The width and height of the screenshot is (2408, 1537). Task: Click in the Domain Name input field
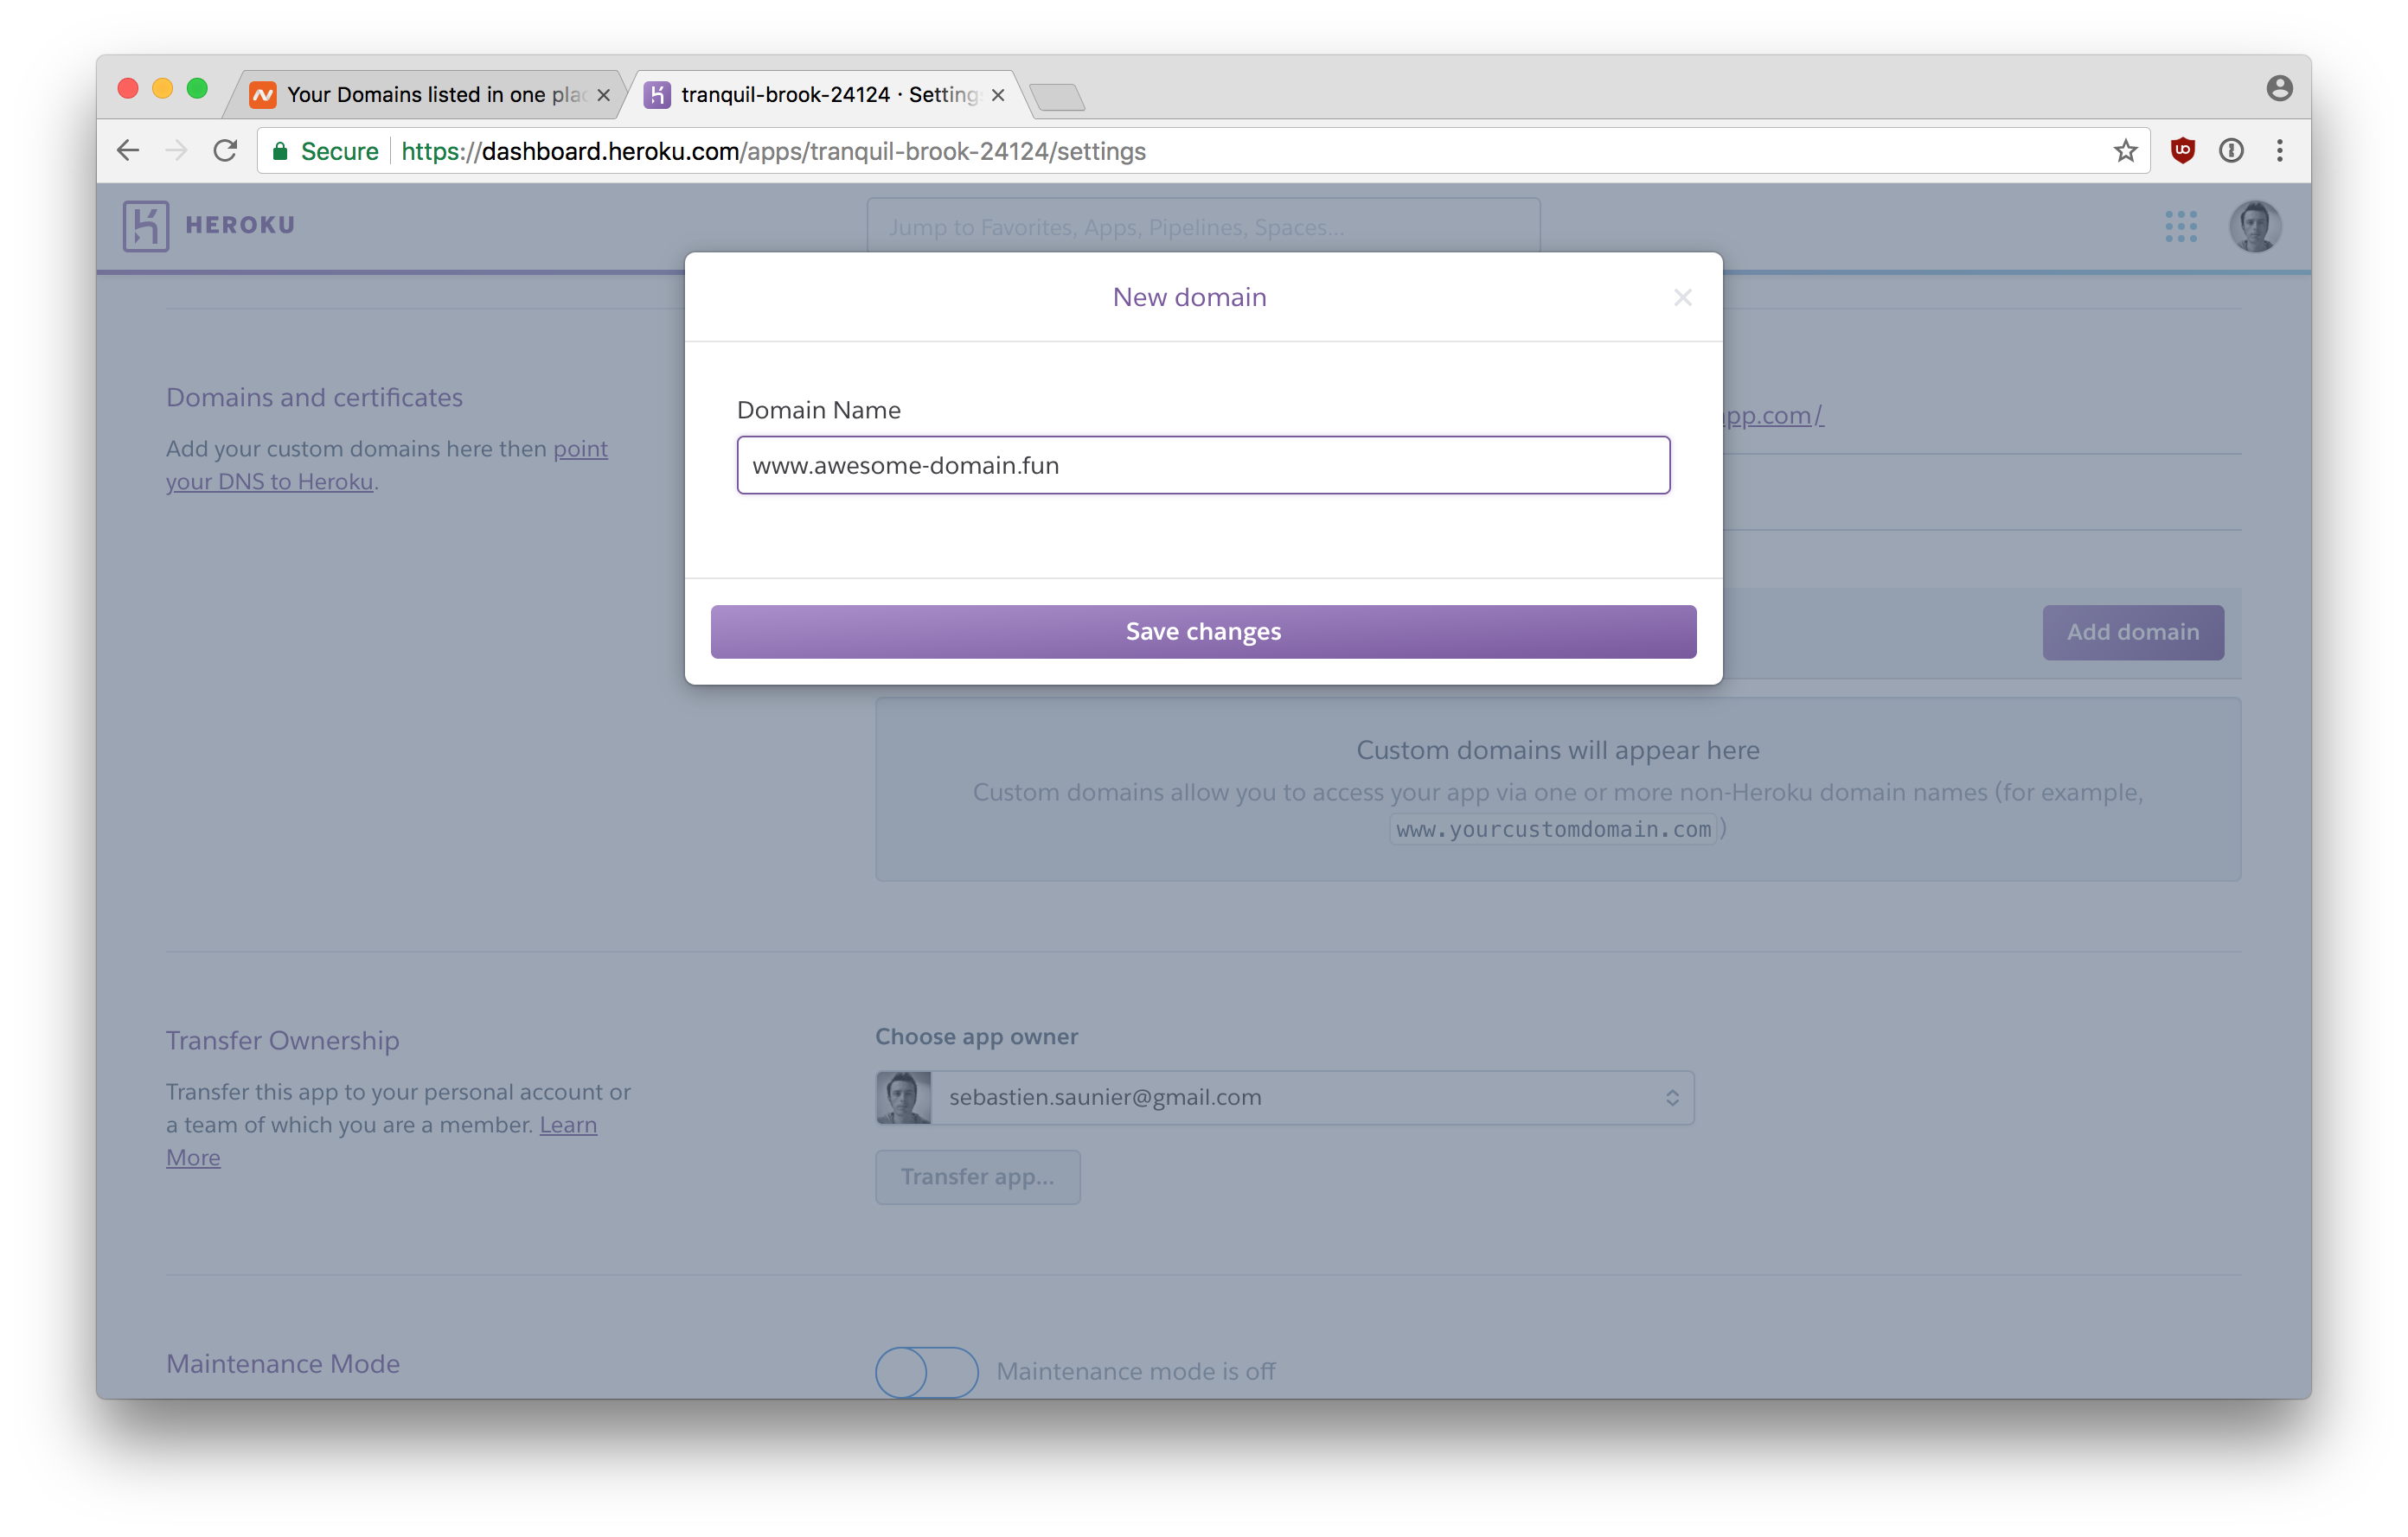point(1203,465)
